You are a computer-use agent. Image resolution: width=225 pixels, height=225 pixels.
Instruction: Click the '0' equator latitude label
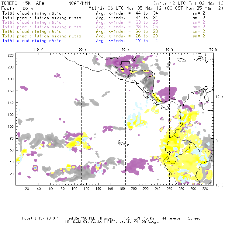point(217,141)
